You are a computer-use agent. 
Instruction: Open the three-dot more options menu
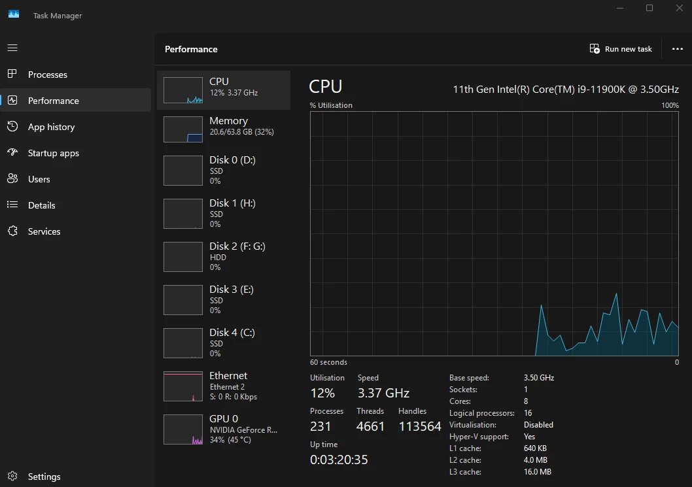pyautogui.click(x=678, y=49)
